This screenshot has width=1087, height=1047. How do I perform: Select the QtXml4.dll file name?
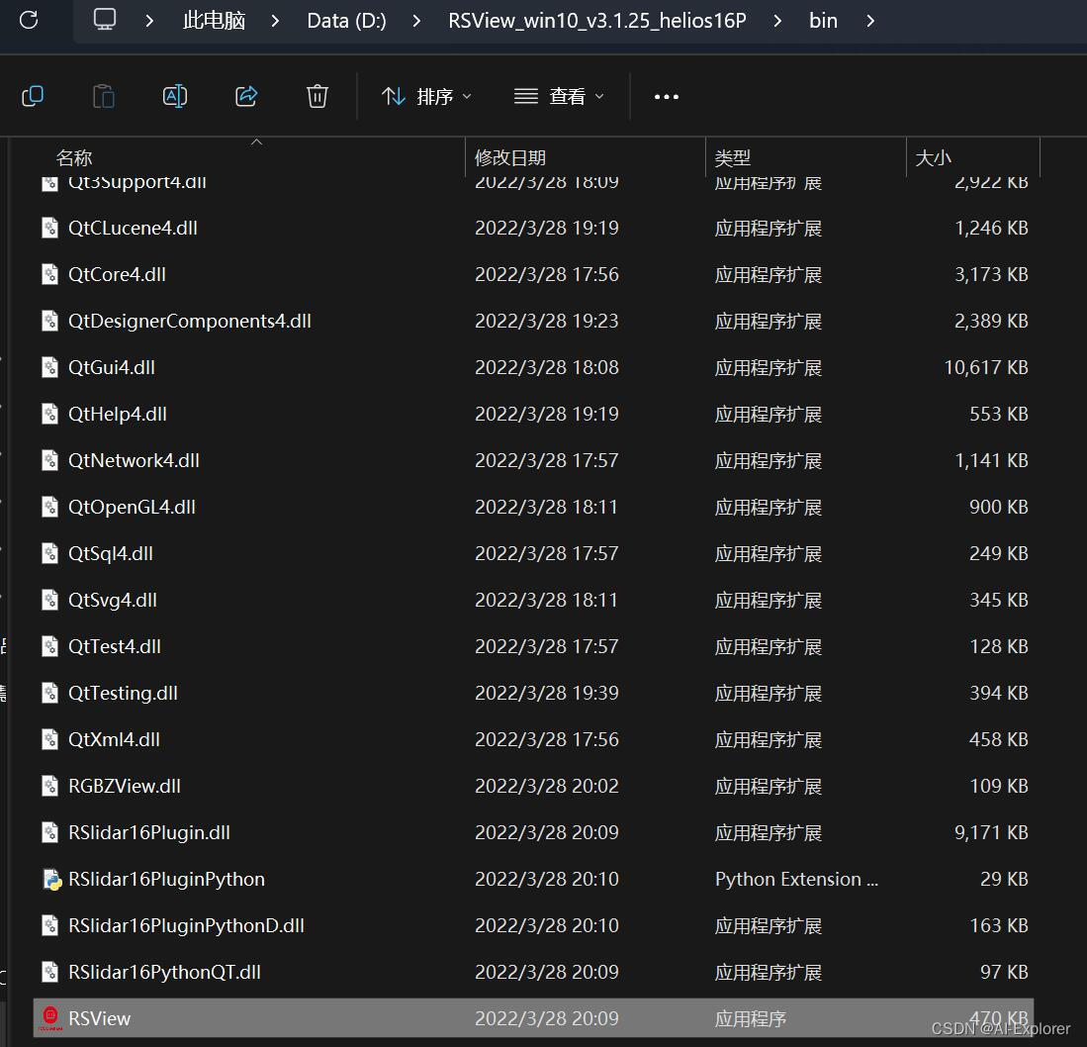tap(114, 740)
